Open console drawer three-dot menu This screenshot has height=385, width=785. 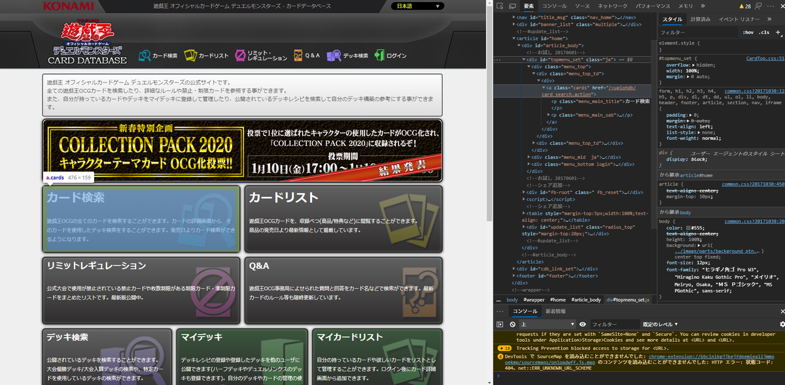pos(500,311)
